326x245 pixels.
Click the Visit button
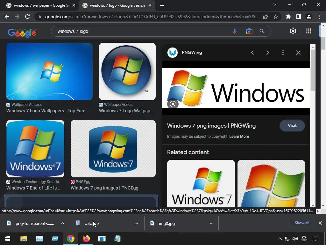(292, 126)
